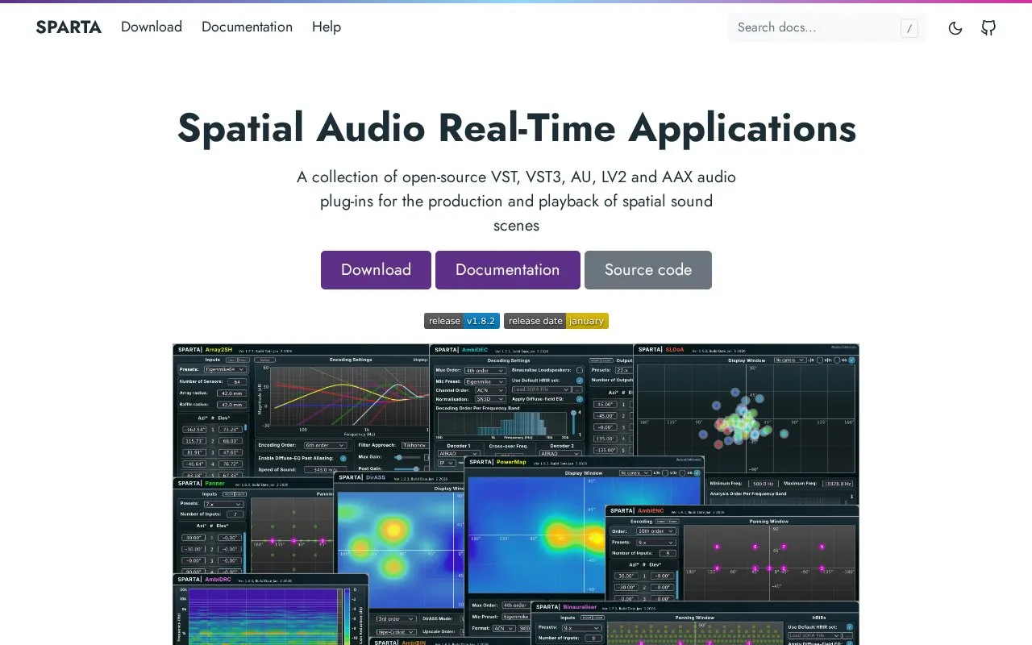Toggle dark mode with the moon icon
This screenshot has height=645, width=1032.
955,28
